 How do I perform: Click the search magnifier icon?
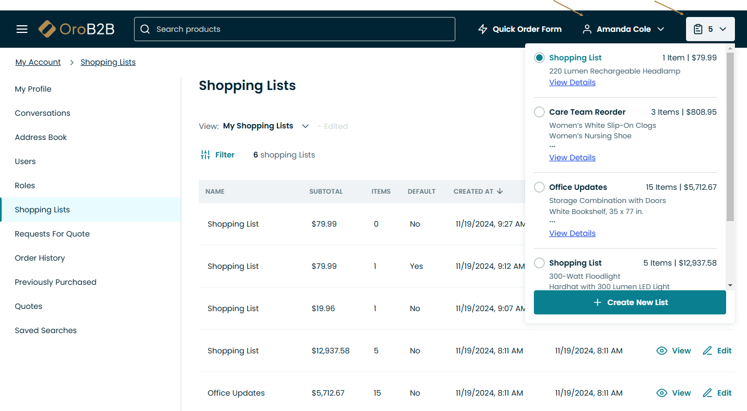pos(145,29)
